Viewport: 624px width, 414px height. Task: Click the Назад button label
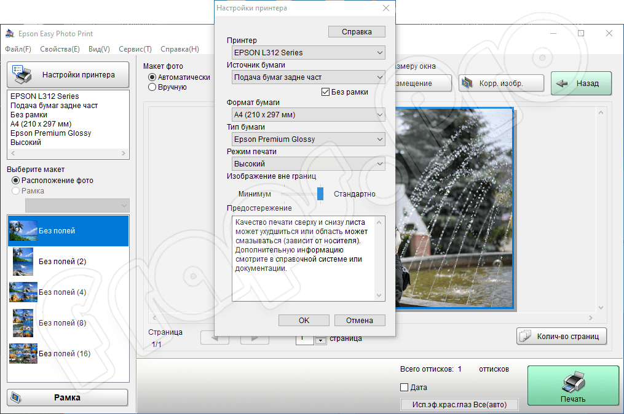[x=587, y=83]
